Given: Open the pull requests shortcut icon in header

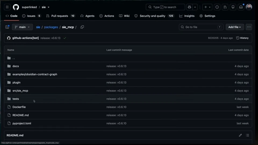Looking at the screenshot, I should point(225,7).
